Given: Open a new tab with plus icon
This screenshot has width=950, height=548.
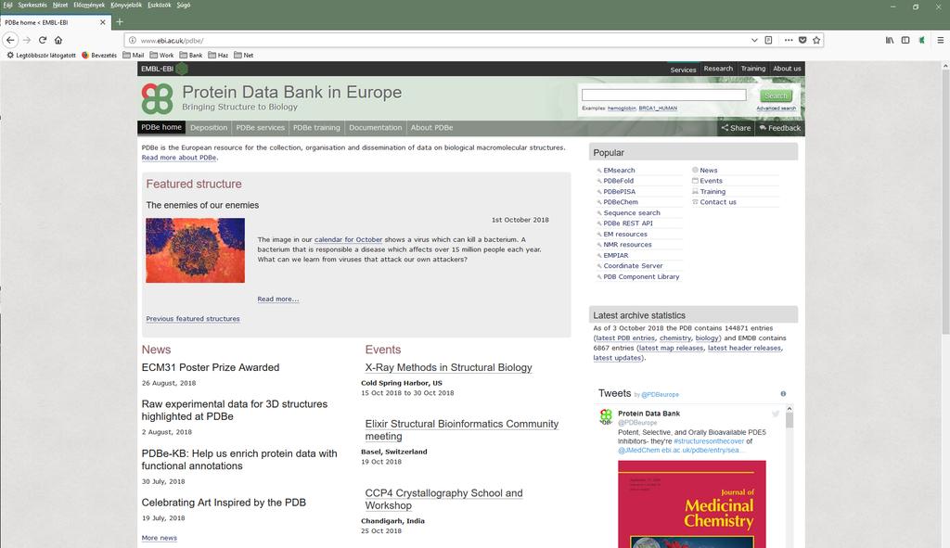Looking at the screenshot, I should tap(120, 22).
